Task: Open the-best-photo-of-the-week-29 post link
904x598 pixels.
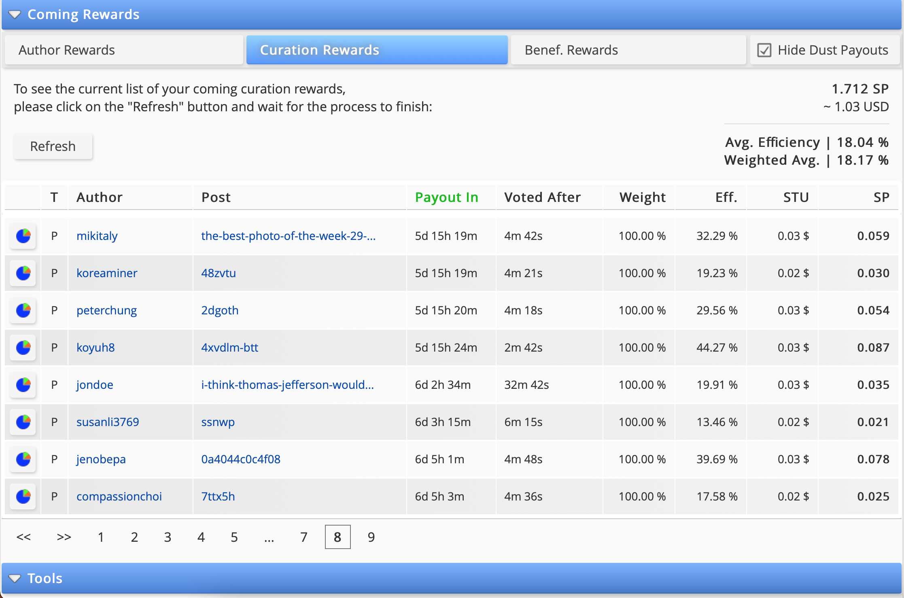Action: (288, 236)
